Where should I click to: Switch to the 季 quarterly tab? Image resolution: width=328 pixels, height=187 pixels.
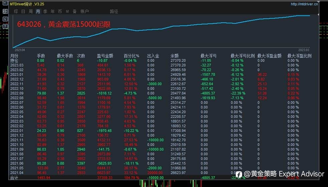click(x=45, y=11)
